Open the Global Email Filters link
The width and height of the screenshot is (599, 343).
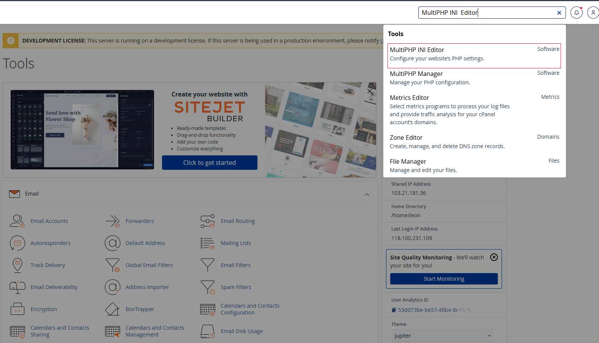click(x=149, y=265)
